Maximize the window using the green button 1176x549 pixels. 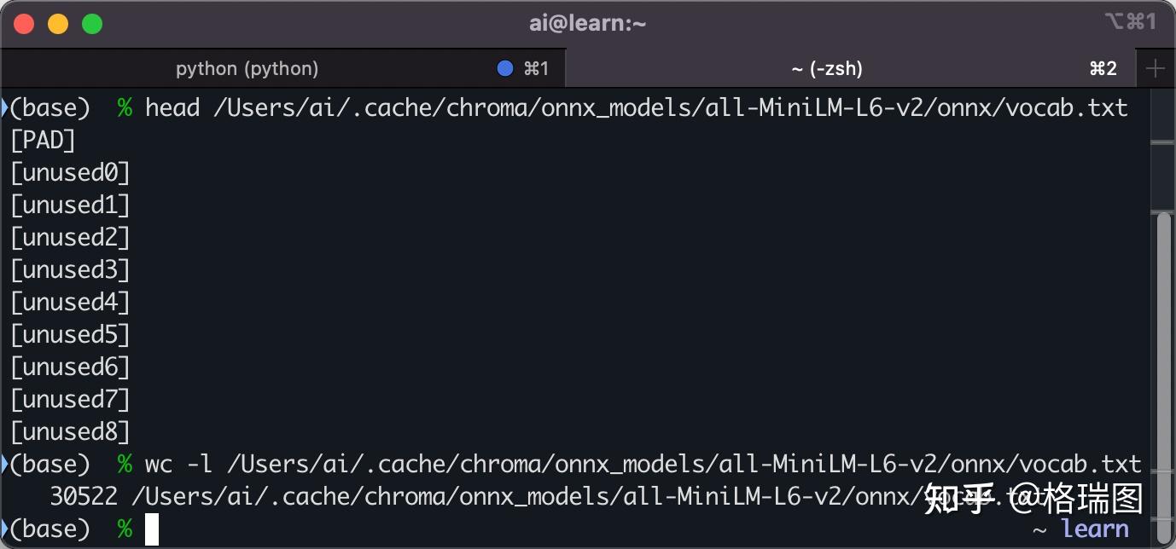coord(92,24)
